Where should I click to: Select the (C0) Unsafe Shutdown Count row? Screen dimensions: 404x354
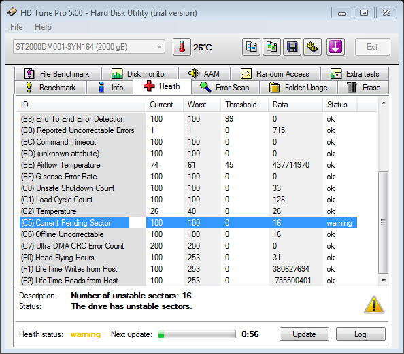coord(188,188)
